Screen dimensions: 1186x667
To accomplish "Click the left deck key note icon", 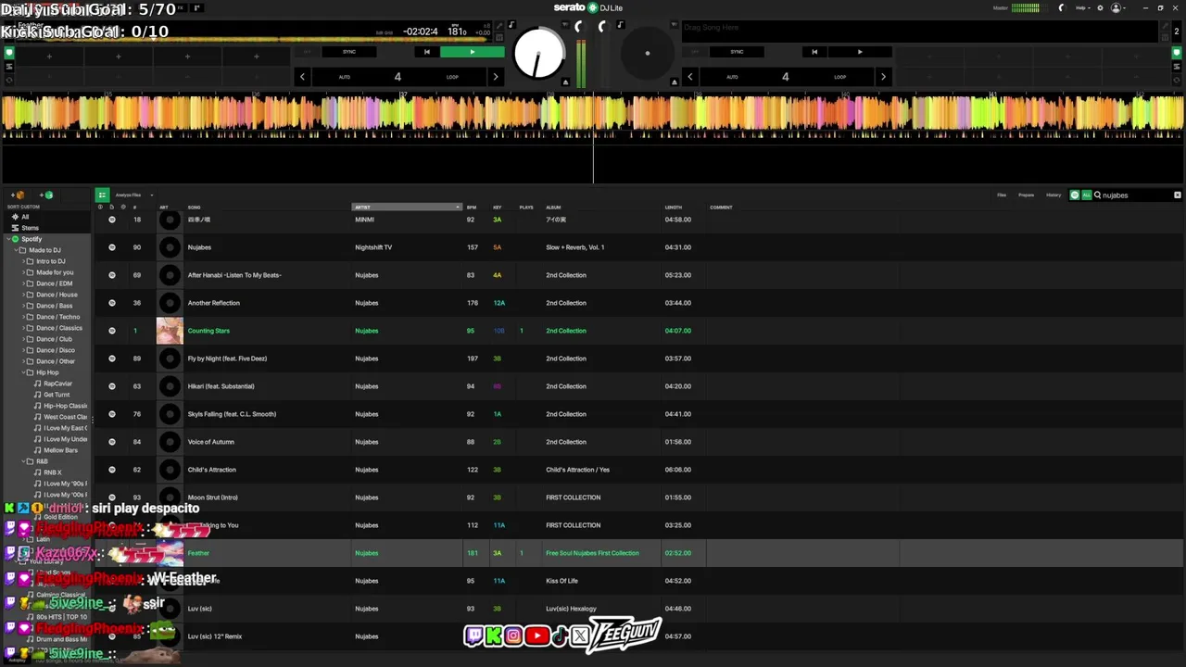I will (511, 25).
